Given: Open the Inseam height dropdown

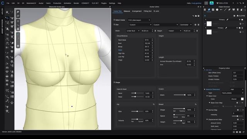Looking at the screenshot, I should click(174, 31).
